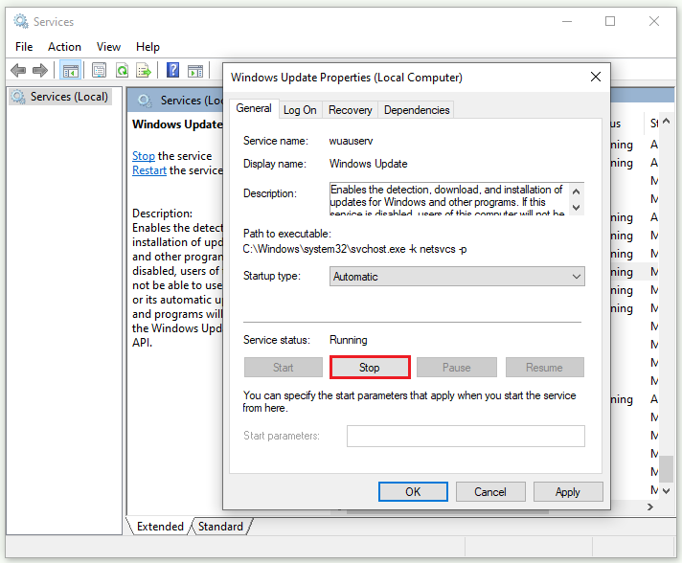The image size is (682, 563).
Task: Click the Start parameters input field
Action: tap(466, 436)
